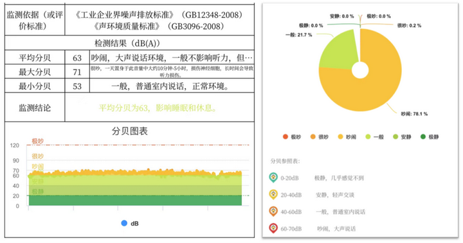Click the 60-70dB red pin icon

pyautogui.click(x=273, y=228)
